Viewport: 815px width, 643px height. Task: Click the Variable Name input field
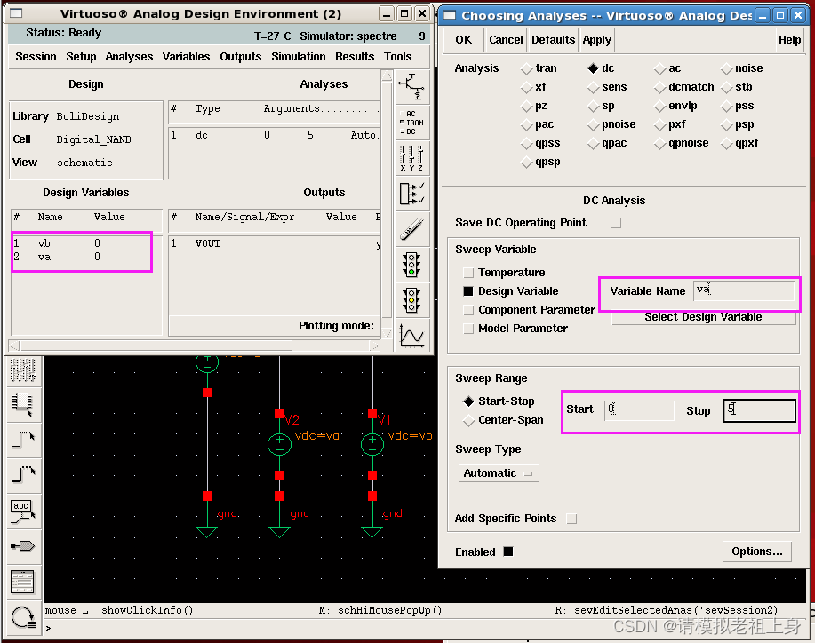tap(744, 290)
